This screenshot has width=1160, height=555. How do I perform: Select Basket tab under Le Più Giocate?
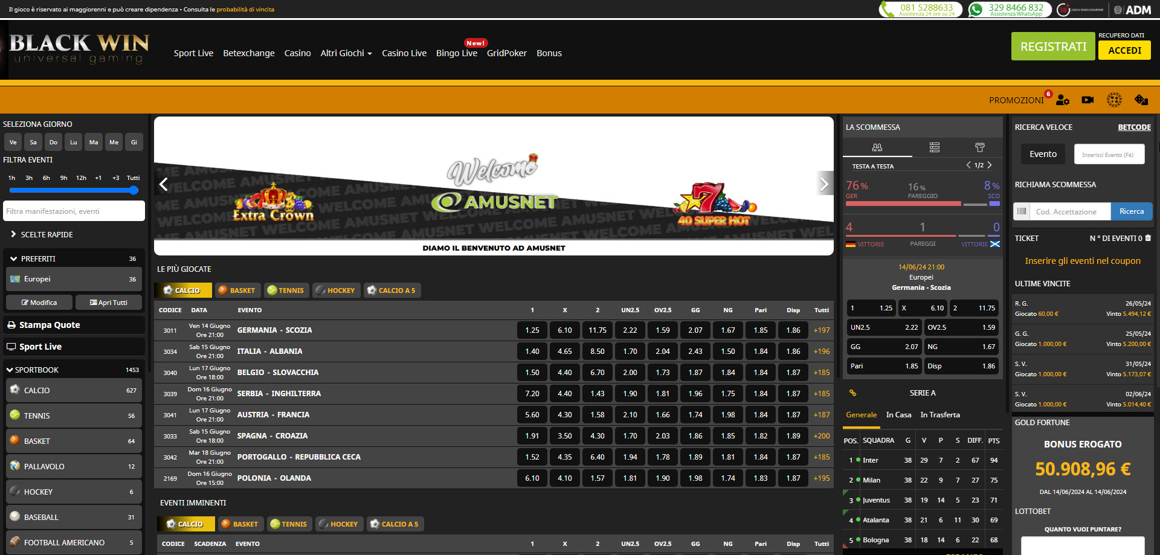point(237,290)
